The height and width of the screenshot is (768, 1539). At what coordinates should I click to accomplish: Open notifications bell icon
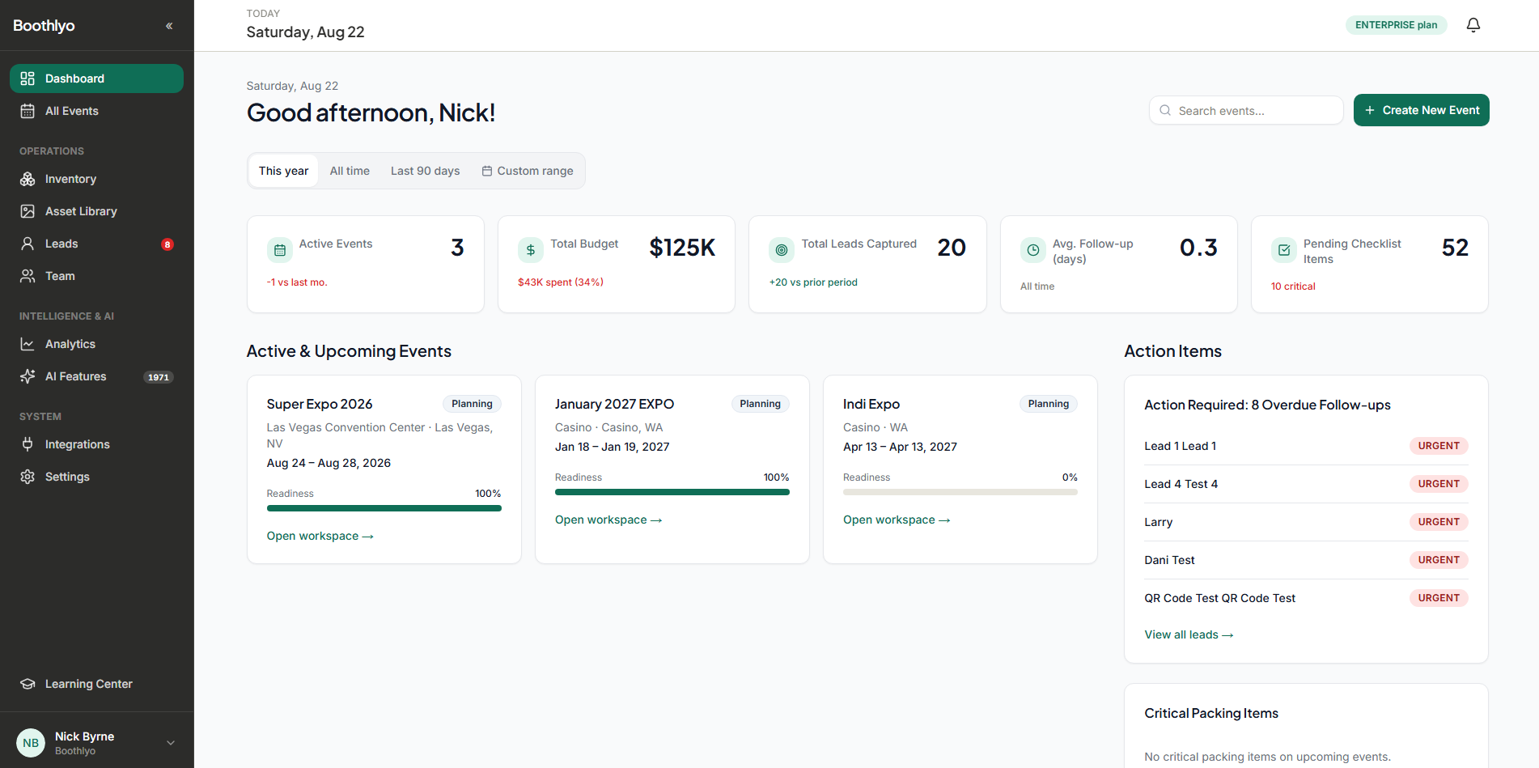click(1473, 25)
